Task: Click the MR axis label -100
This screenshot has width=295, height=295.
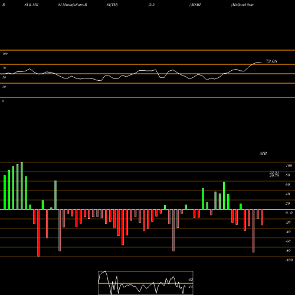Action: 289,260
